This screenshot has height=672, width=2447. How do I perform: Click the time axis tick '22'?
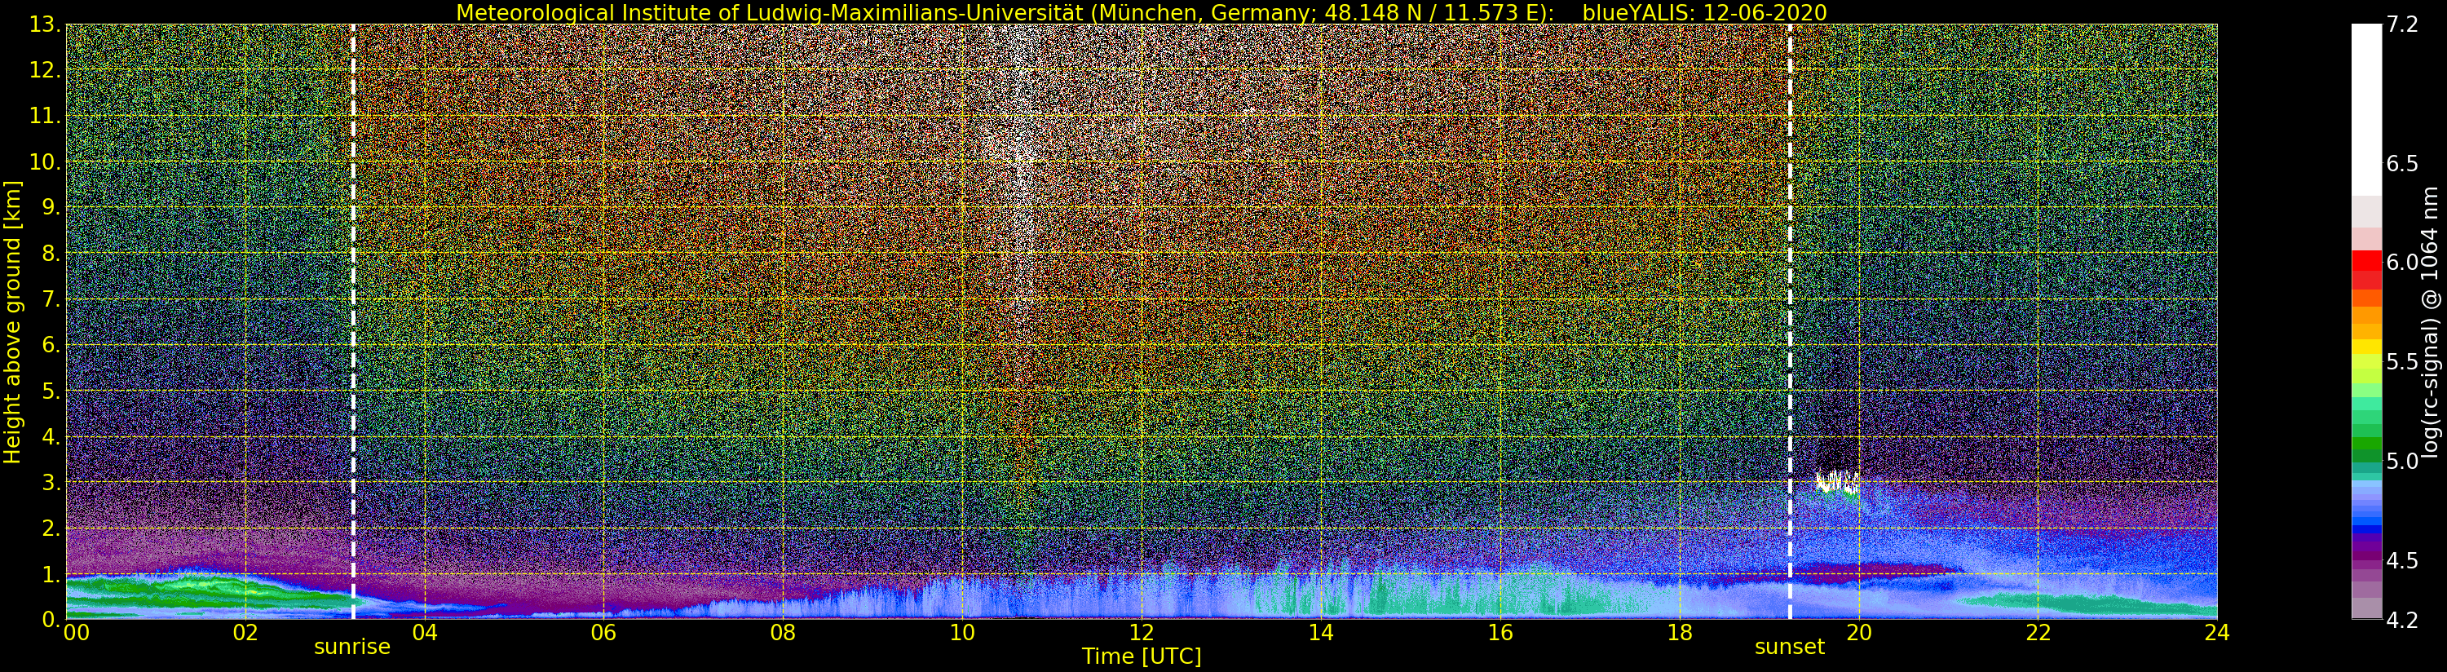point(2038,633)
